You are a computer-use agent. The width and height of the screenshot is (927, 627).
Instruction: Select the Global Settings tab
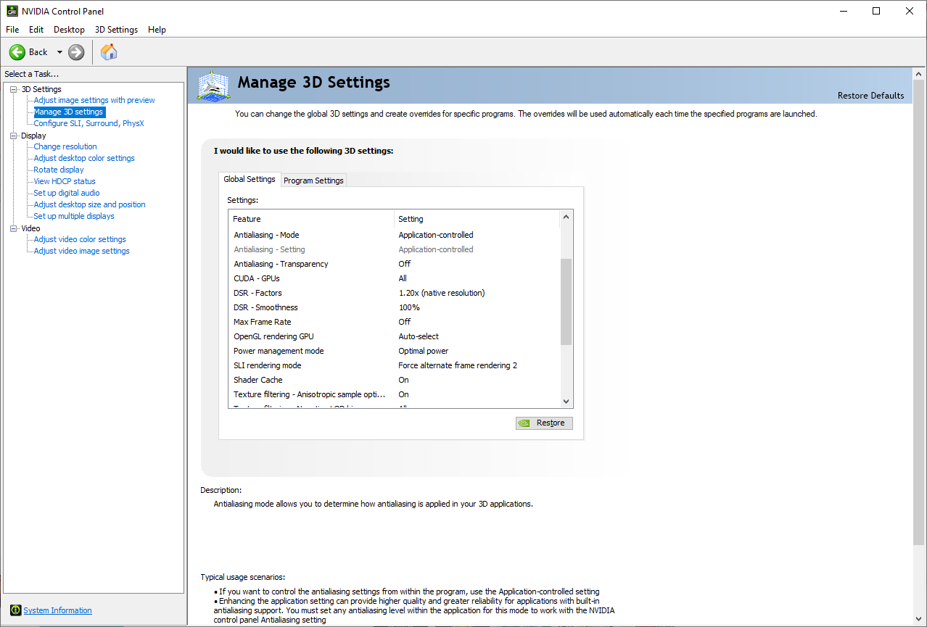pos(250,179)
